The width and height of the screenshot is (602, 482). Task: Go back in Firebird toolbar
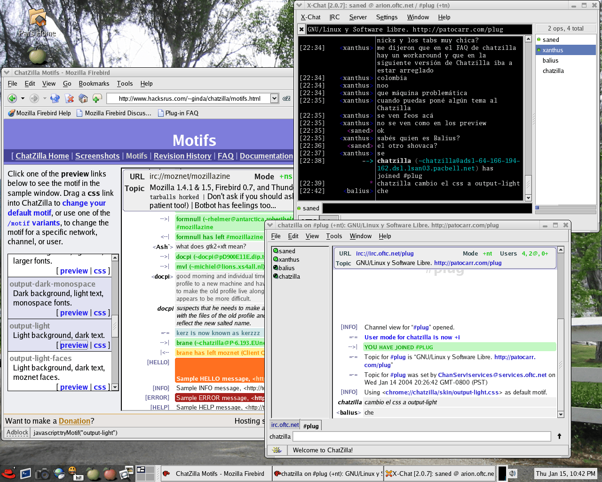12,98
